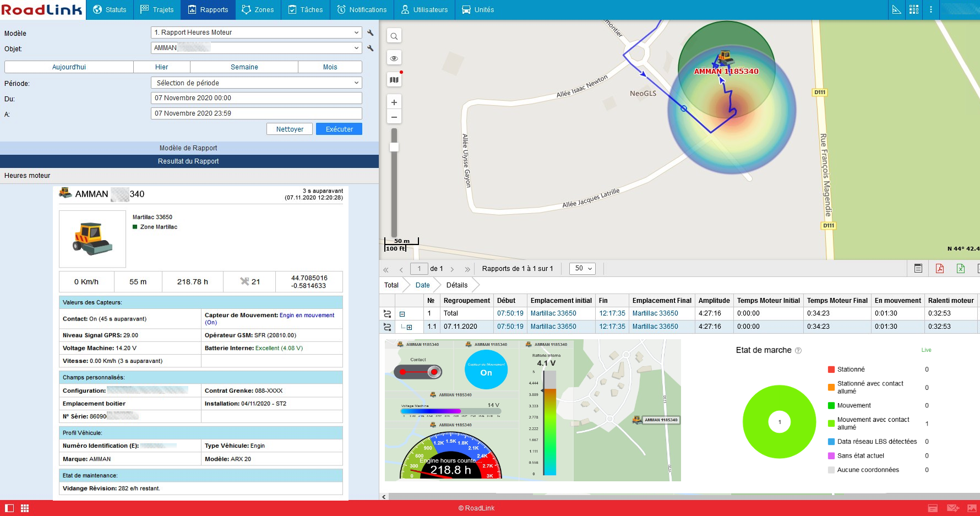Open the Unités tab

pos(478,10)
